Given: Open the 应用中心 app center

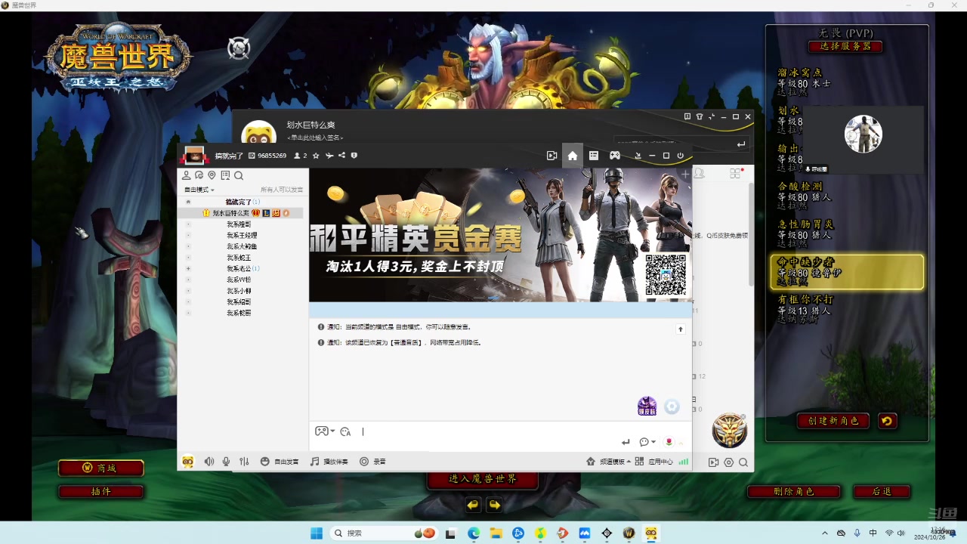Looking at the screenshot, I should click(654, 462).
